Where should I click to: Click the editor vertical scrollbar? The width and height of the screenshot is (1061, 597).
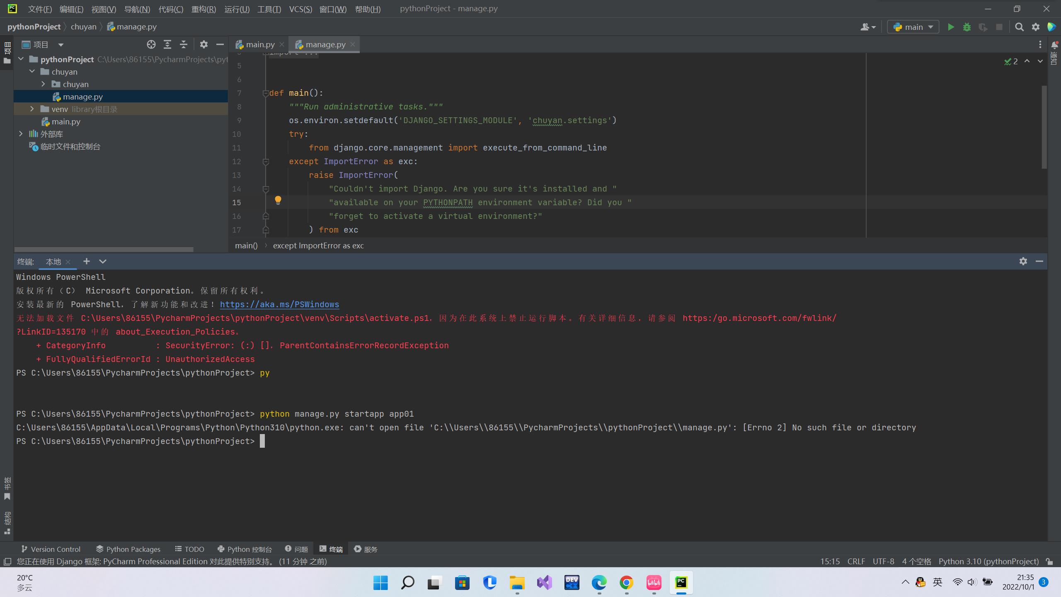[1044, 127]
